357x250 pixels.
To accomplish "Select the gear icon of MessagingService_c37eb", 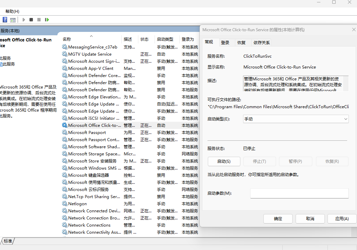I will (x=65, y=47).
